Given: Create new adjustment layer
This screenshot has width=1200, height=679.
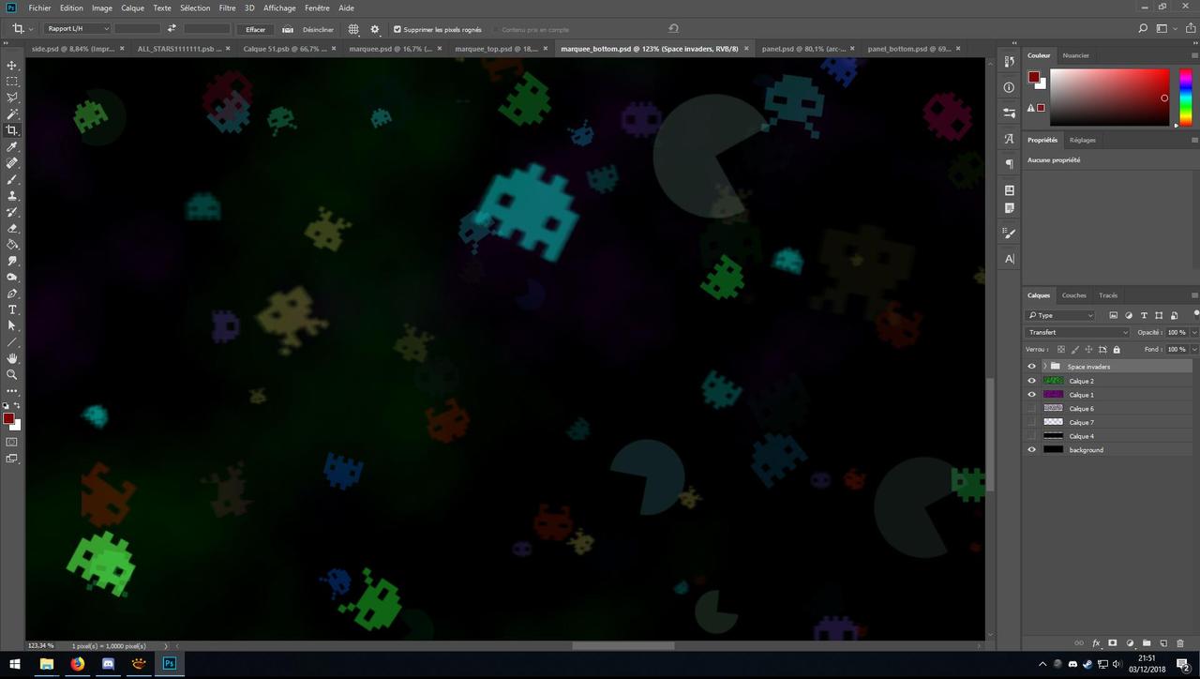Looking at the screenshot, I should (1130, 643).
